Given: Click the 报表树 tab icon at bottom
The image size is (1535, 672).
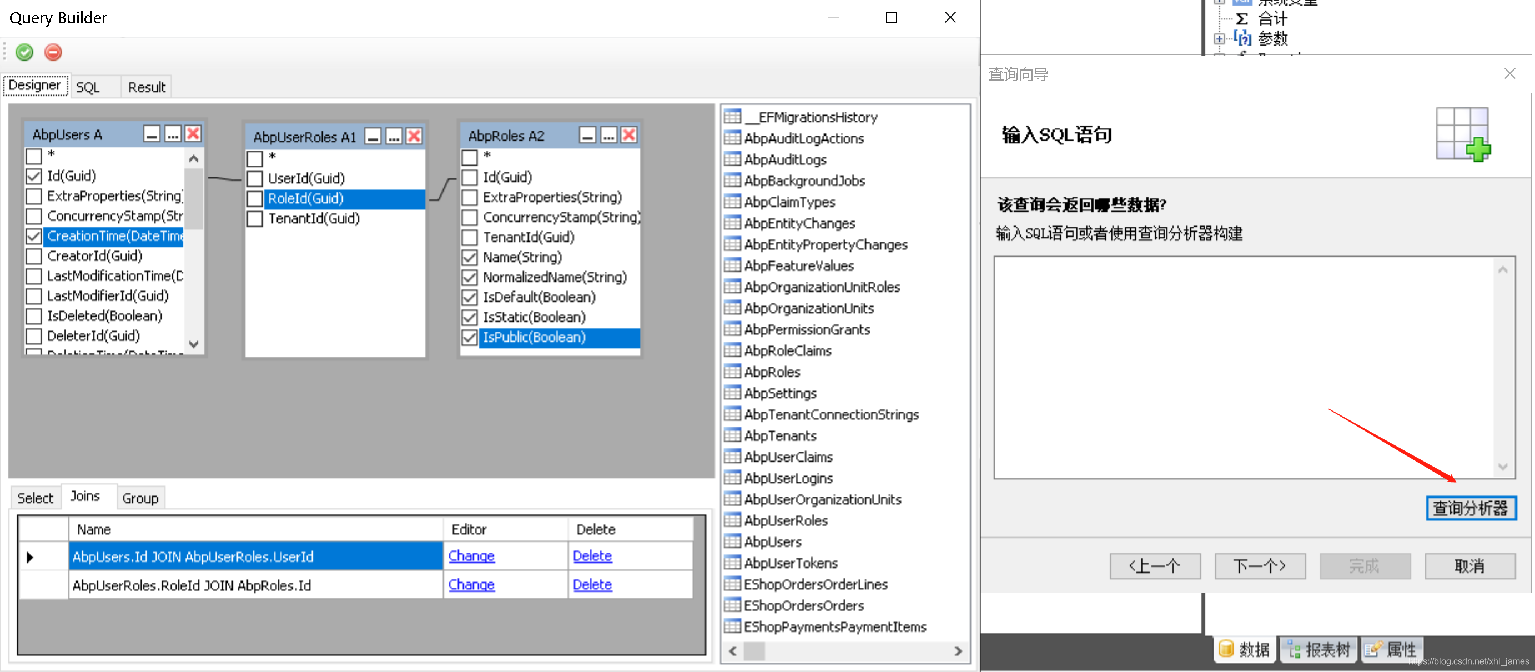Looking at the screenshot, I should pos(1293,649).
